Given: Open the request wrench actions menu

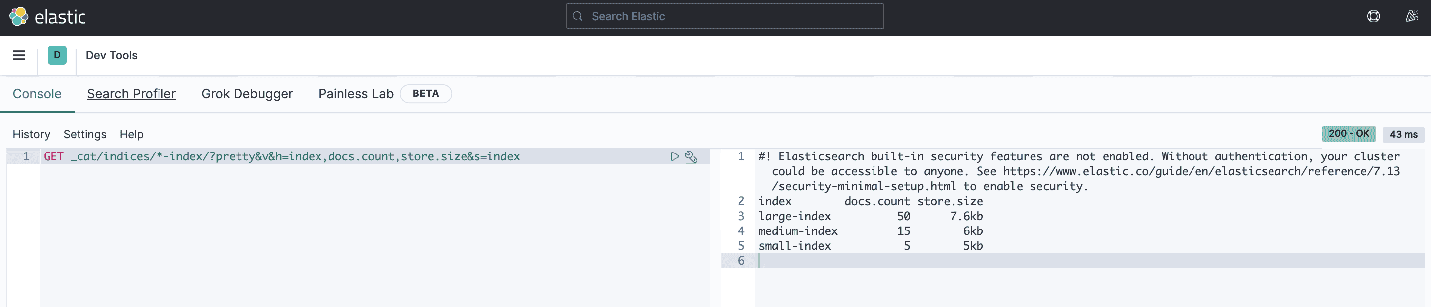Looking at the screenshot, I should [691, 156].
